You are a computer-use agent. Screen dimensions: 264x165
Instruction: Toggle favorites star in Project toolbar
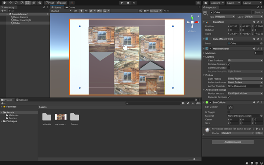(x=193, y=103)
